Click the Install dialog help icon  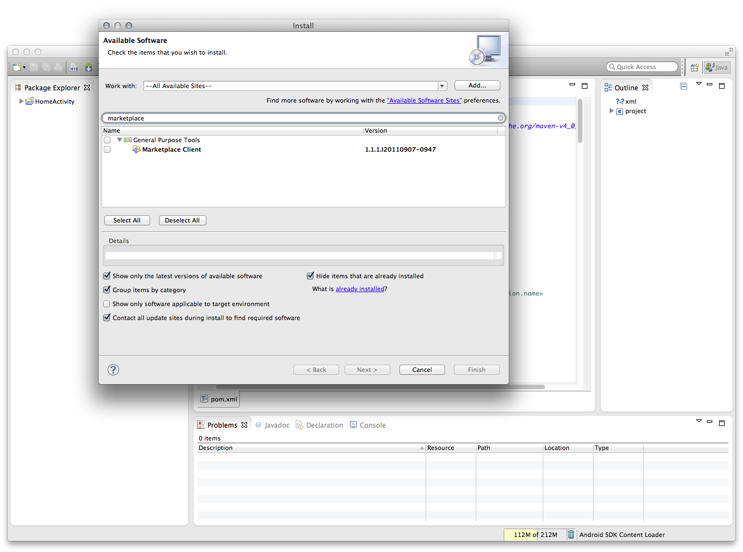tap(113, 370)
